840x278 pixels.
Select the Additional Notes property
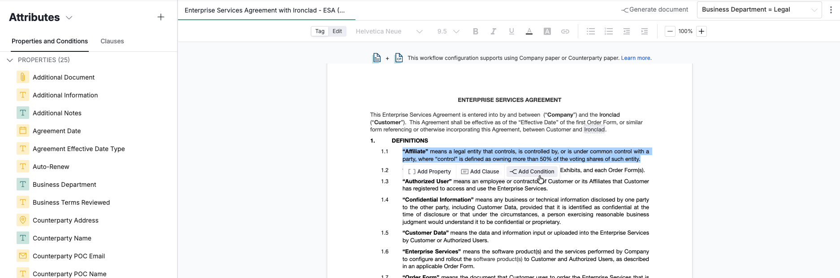click(x=57, y=113)
